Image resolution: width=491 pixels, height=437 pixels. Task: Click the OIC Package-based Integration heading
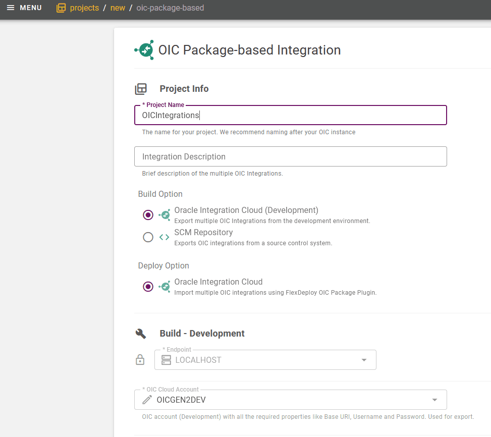[249, 50]
